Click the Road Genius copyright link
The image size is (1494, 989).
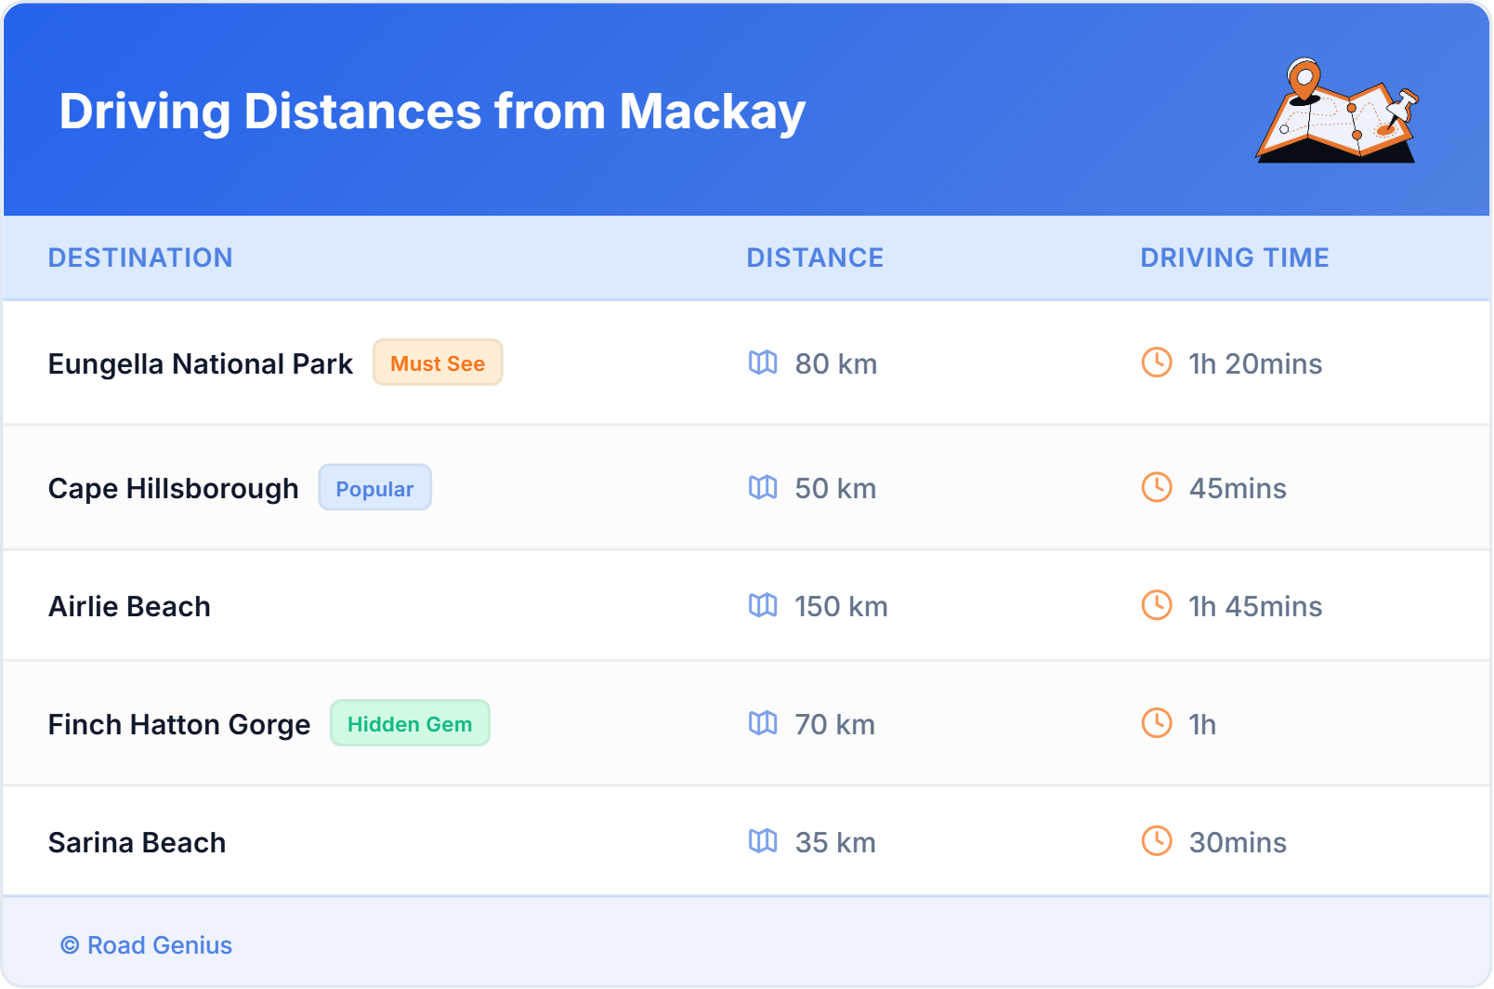146,945
